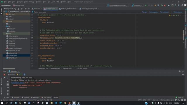This screenshot has height=105, width=187.
Task: Open the Dart Analysis tool window tab
Action: (x=46, y=97)
